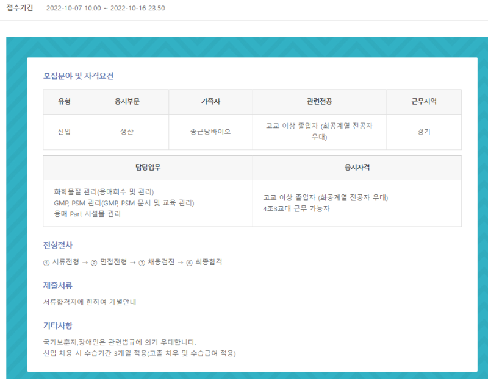
Task: Click the 근무지역 column header
Action: click(x=423, y=102)
